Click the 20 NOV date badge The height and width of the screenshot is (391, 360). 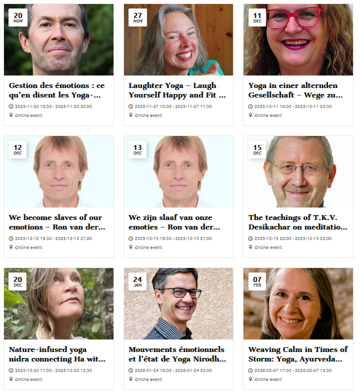[17, 17]
